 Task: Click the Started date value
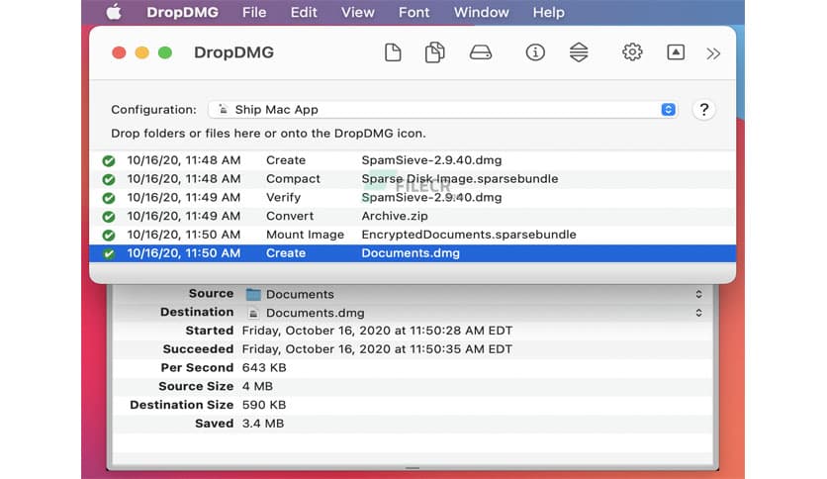[x=377, y=331]
